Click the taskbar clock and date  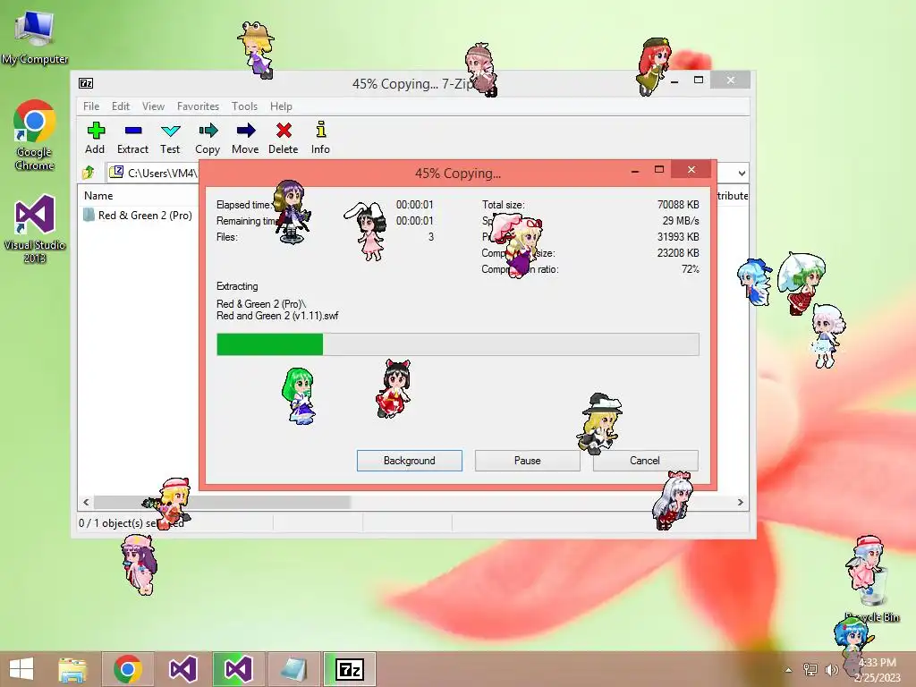pyautogui.click(x=877, y=669)
